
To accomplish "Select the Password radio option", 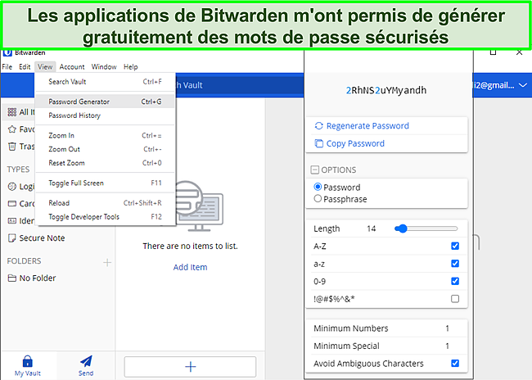I will click(318, 187).
